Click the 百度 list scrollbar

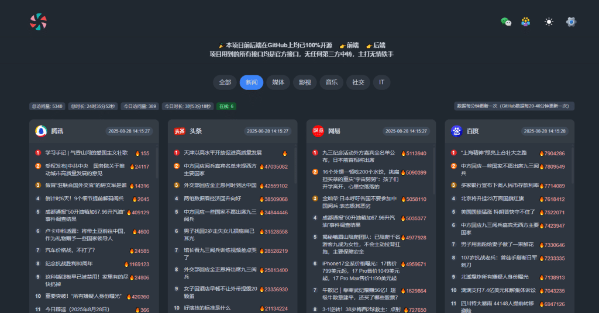pyautogui.click(x=572, y=164)
